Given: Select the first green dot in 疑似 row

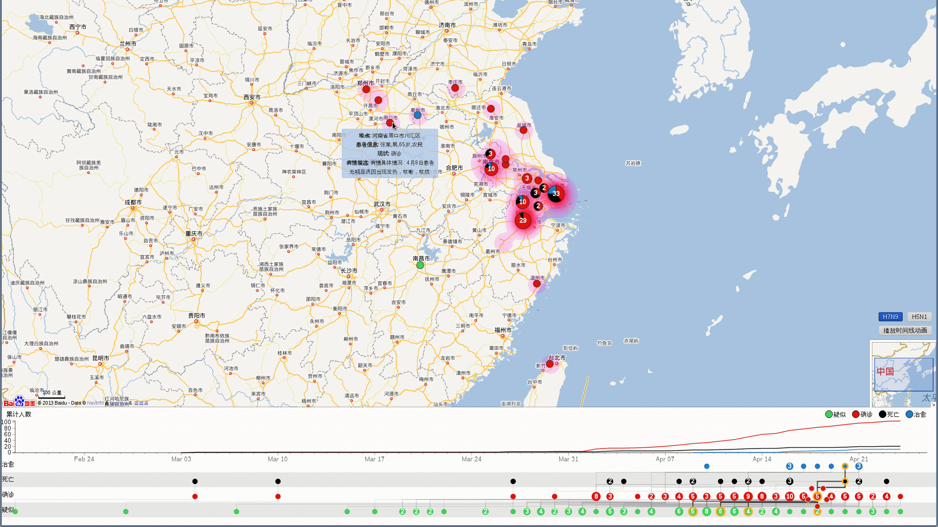Looking at the screenshot, I should [15, 511].
